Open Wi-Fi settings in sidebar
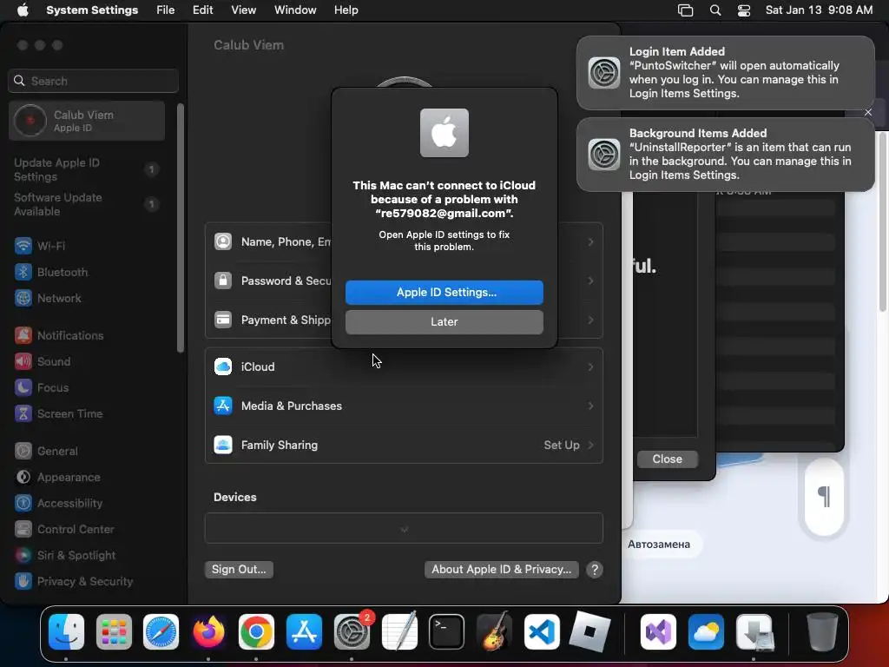This screenshot has height=667, width=889. (40, 246)
